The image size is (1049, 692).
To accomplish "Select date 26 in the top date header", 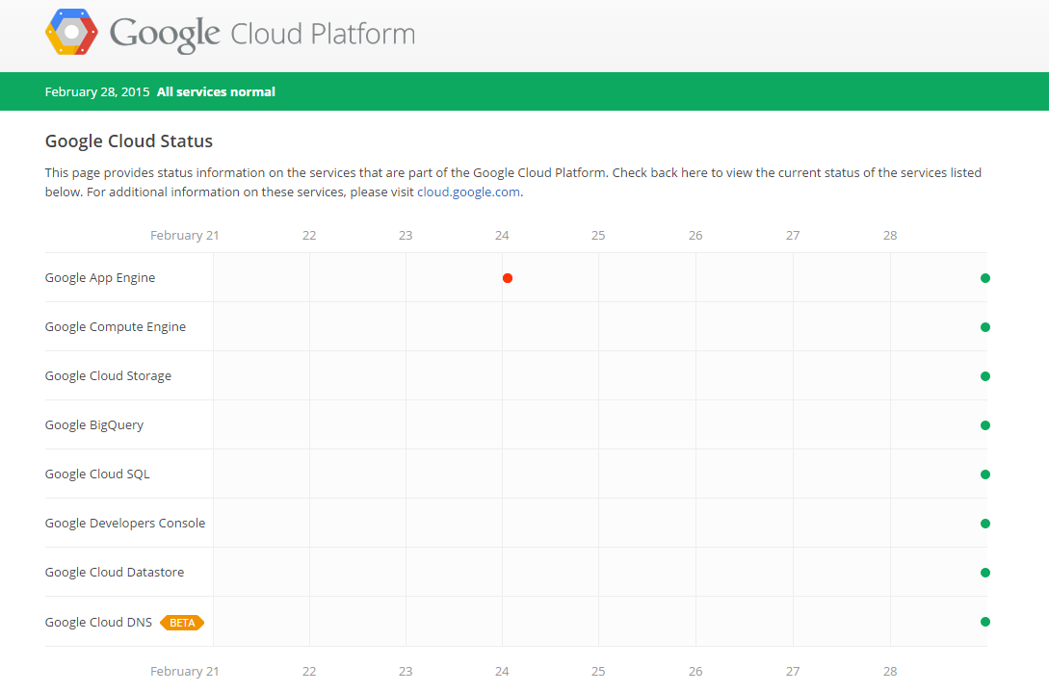I will click(x=695, y=236).
